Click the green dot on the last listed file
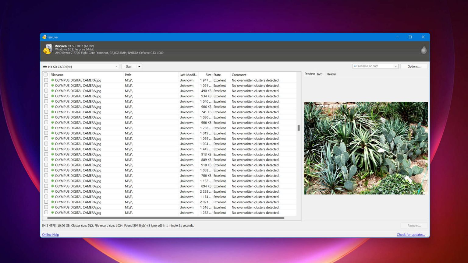 pos(52,212)
